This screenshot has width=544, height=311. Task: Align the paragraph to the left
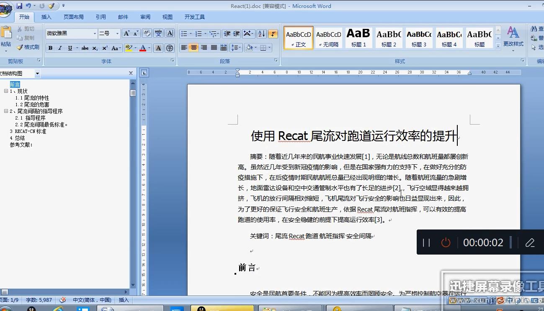click(184, 48)
